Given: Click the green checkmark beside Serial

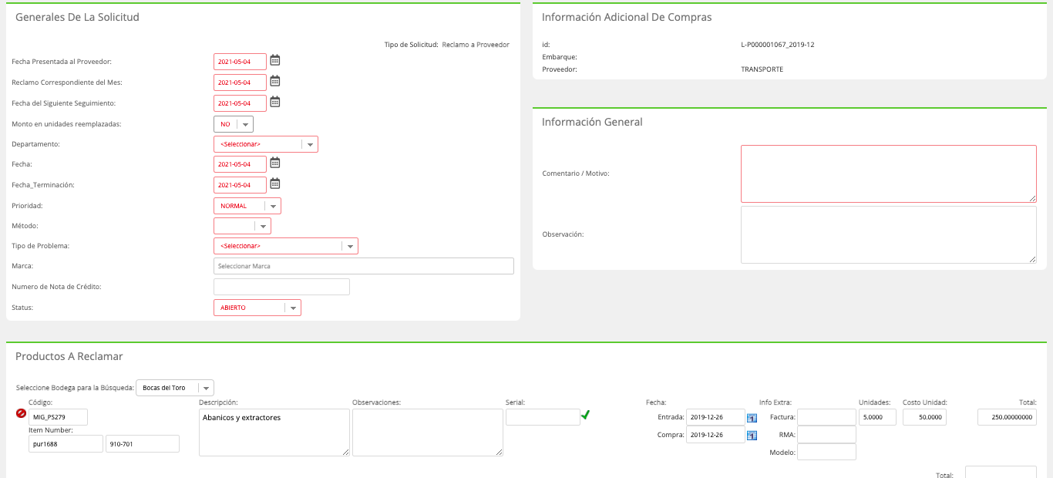Looking at the screenshot, I should [586, 415].
